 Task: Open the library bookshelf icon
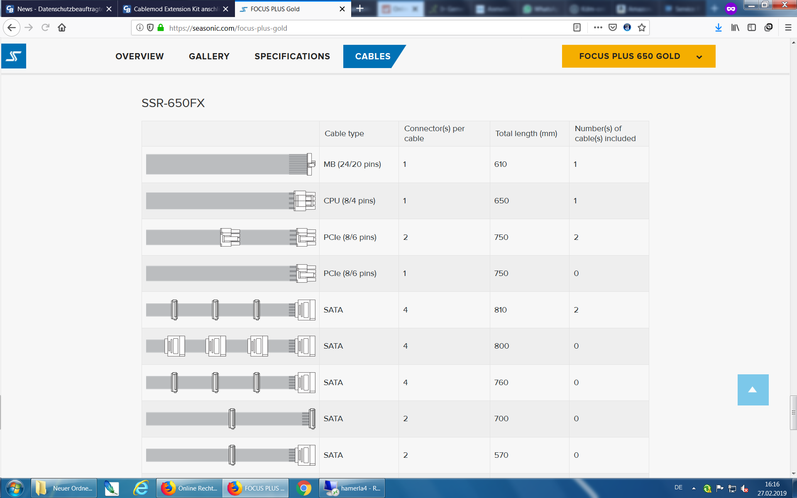coord(735,28)
